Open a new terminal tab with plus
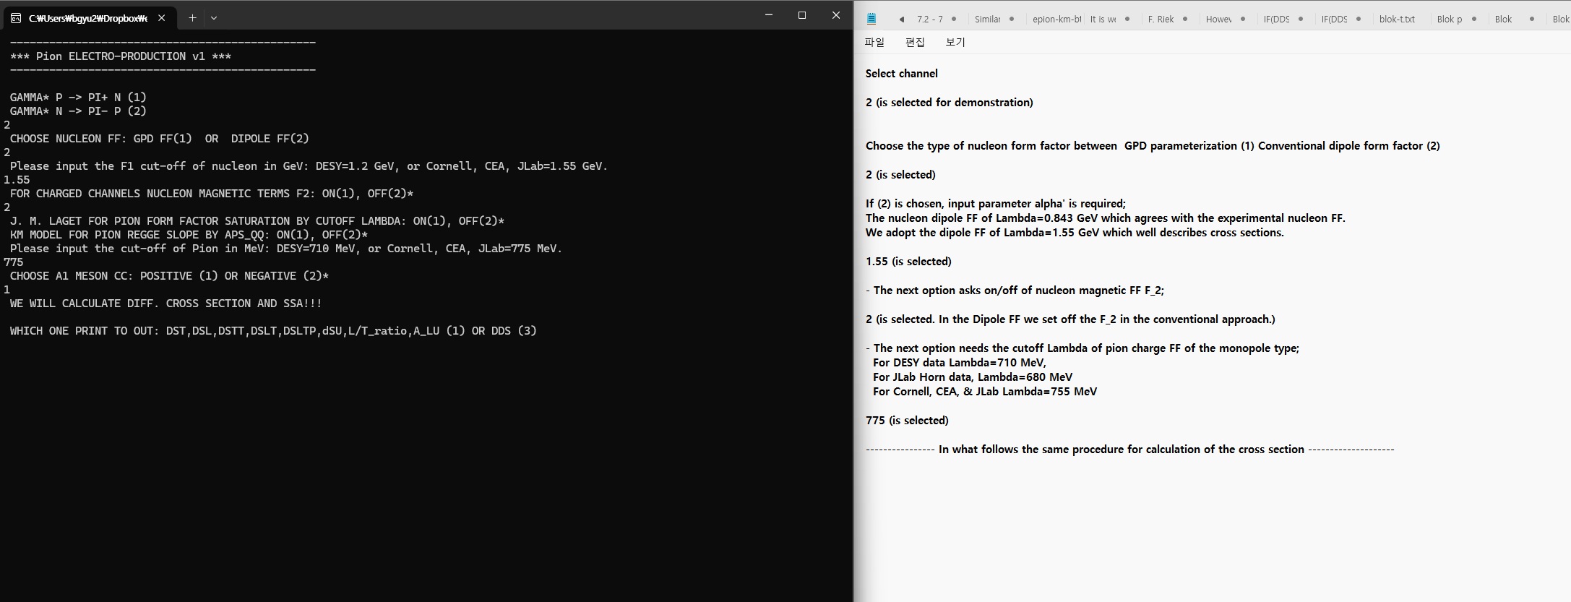Screen dimensions: 1571x602 click(192, 18)
